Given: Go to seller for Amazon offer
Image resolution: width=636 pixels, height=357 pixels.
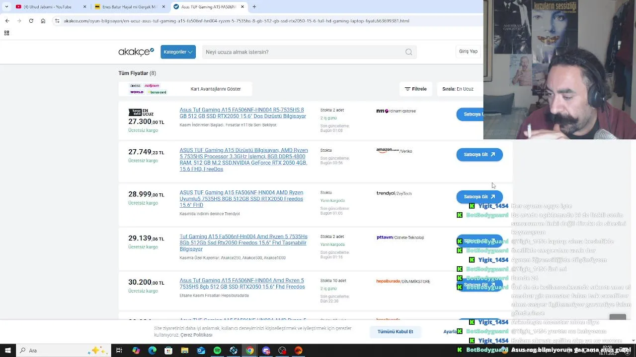Looking at the screenshot, I should [479, 155].
